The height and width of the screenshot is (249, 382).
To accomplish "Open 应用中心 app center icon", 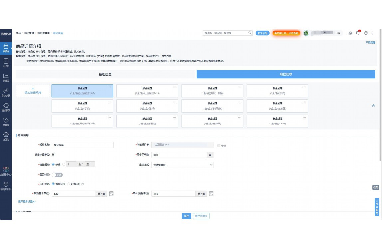I will (x=6, y=171).
